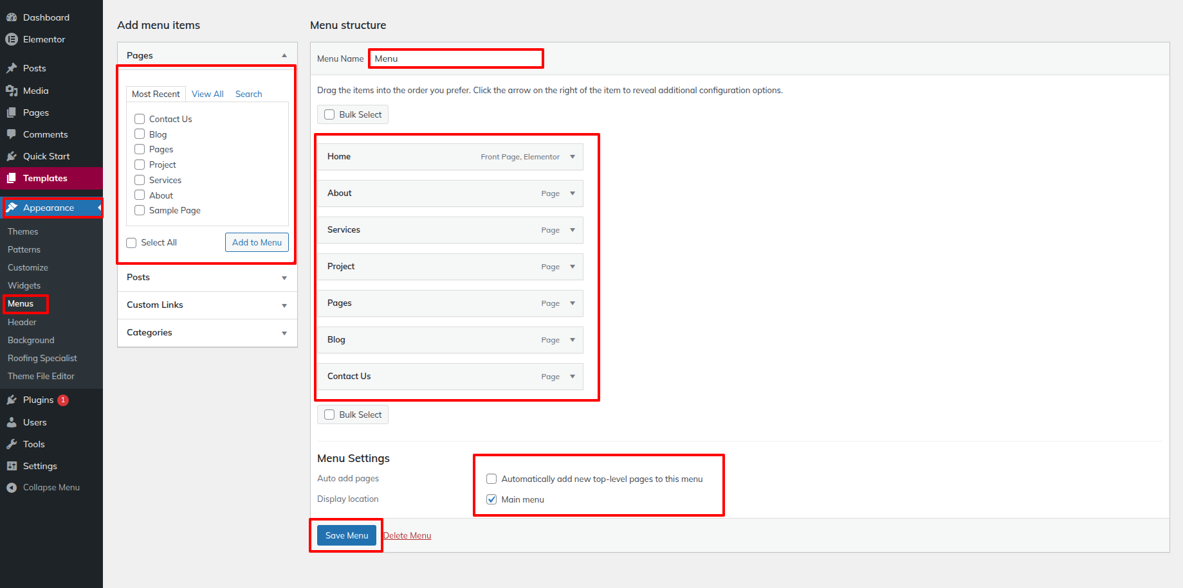The width and height of the screenshot is (1183, 588).
Task: Click the Delete Menu link
Action: click(407, 535)
